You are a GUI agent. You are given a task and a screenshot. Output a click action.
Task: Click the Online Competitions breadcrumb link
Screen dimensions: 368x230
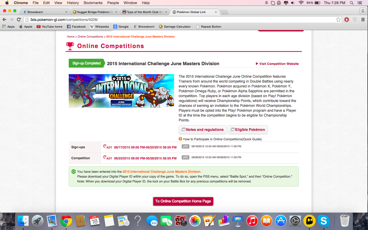pos(90,37)
